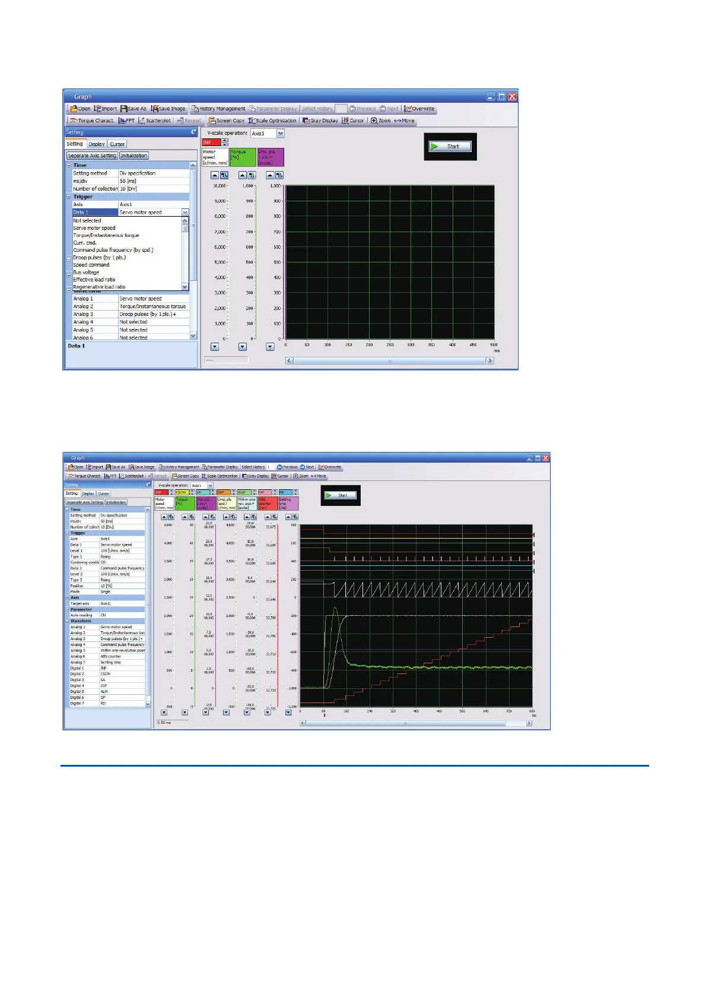The height and width of the screenshot is (1000, 706).
Task: Click Level 1 row in lower Setting panel
Action: click(x=107, y=550)
